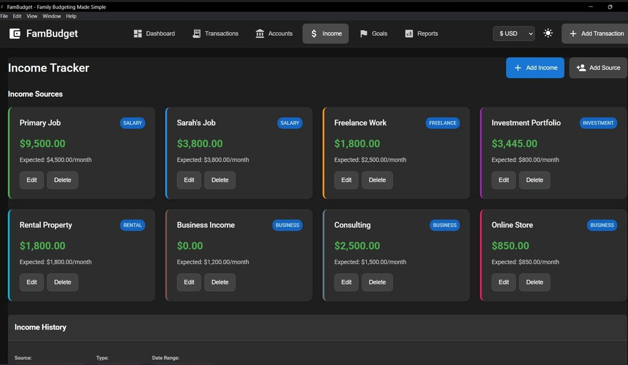Click the person-plus icon on Add Source
The image size is (628, 365).
click(581, 68)
